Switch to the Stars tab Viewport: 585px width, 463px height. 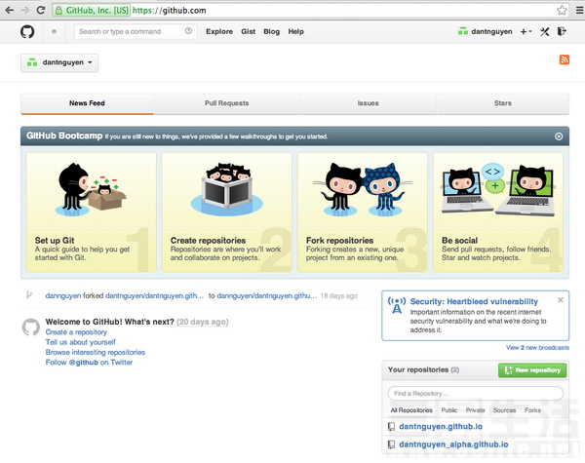click(x=502, y=103)
